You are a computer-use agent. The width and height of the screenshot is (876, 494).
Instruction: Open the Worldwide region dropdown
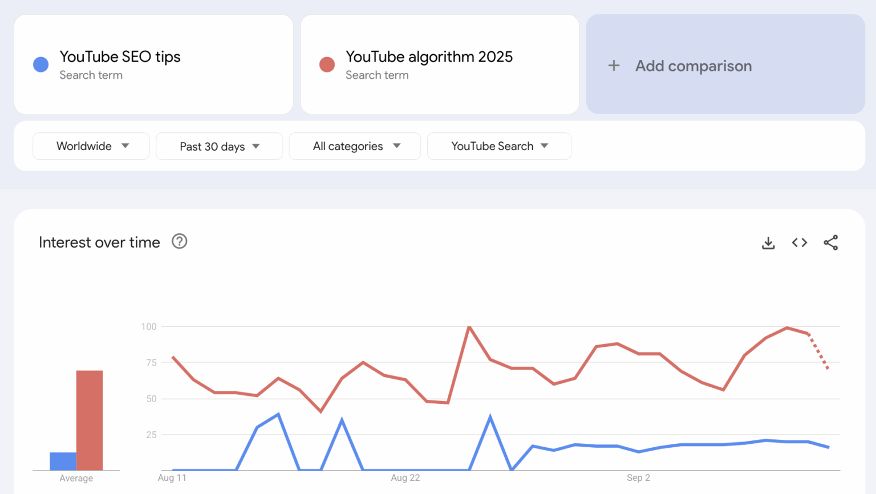click(x=91, y=147)
